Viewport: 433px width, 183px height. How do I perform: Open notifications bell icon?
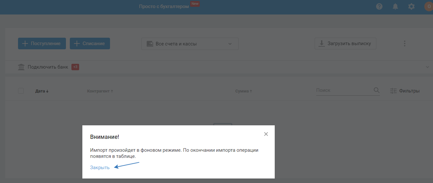(395, 6)
